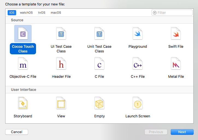Select the C File template icon
Image resolution: width=198 pixels, height=140 pixels.
99,64
